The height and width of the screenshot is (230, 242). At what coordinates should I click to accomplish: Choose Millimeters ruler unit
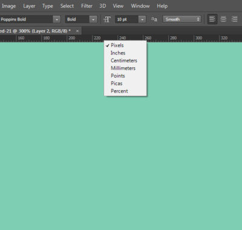click(x=125, y=68)
